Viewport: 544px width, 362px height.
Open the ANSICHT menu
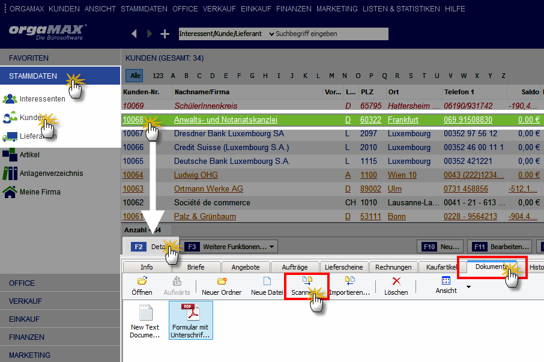[x=100, y=8]
